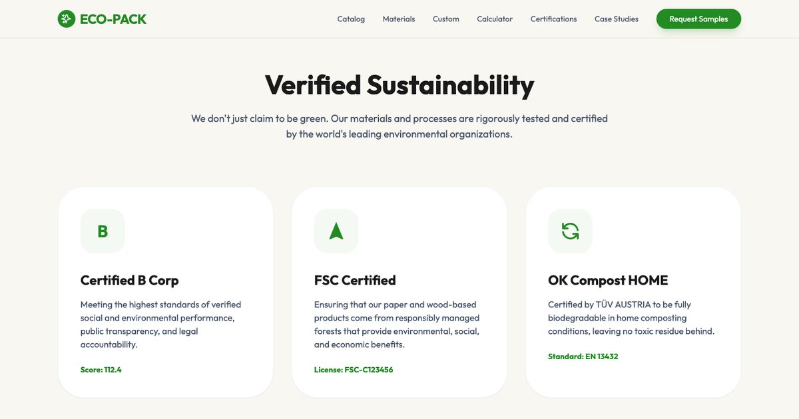Click the FSC tree arrow icon
The width and height of the screenshot is (799, 419).
(x=336, y=231)
